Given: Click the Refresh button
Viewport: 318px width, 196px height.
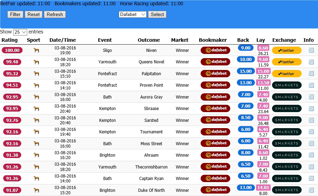Looking at the screenshot, I should 55,14.
